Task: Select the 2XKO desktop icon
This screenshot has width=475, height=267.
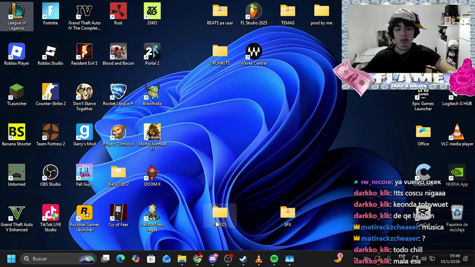Action: pos(152,14)
